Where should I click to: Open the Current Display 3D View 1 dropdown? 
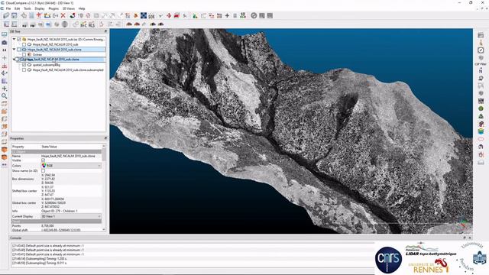click(71, 216)
